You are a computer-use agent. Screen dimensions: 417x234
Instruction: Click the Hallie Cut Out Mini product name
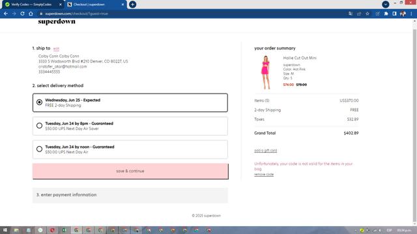[300, 58]
